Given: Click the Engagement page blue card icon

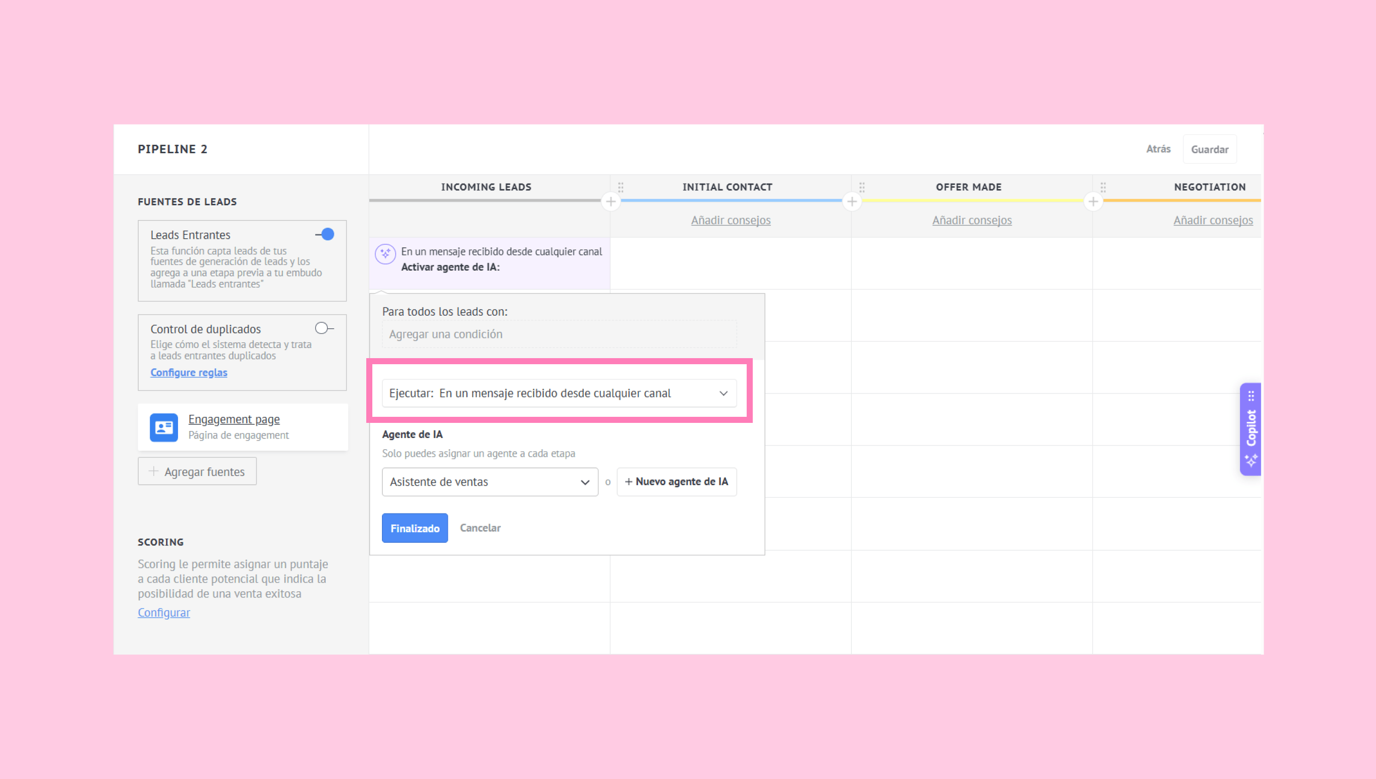Looking at the screenshot, I should click(x=164, y=427).
